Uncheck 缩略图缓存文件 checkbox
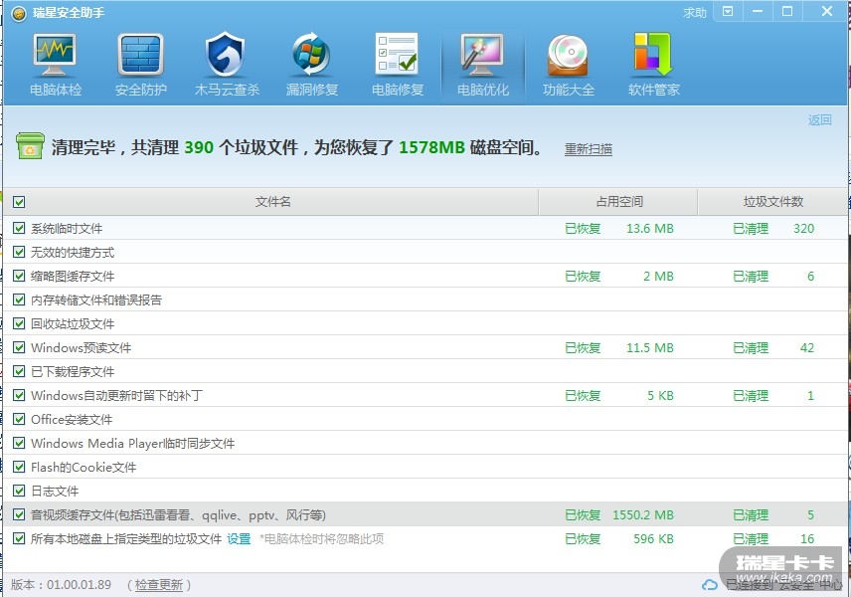The width and height of the screenshot is (851, 597). (19, 276)
